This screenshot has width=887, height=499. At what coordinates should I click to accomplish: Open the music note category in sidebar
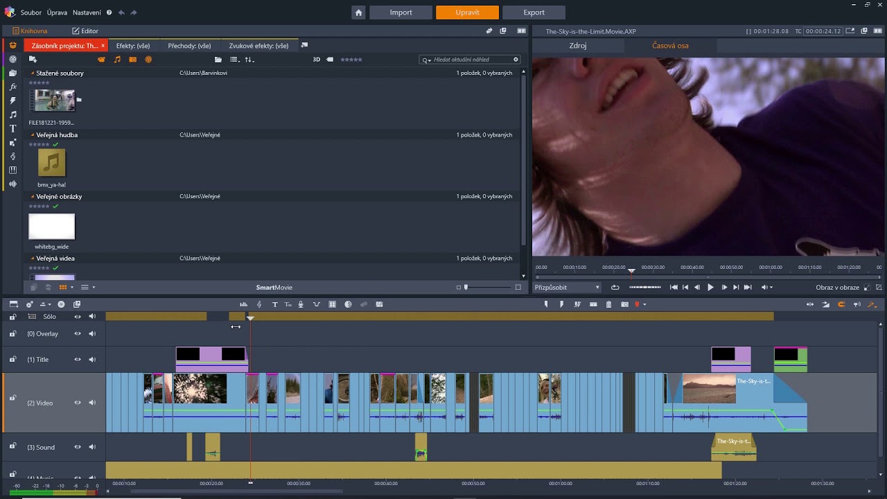[x=12, y=114]
